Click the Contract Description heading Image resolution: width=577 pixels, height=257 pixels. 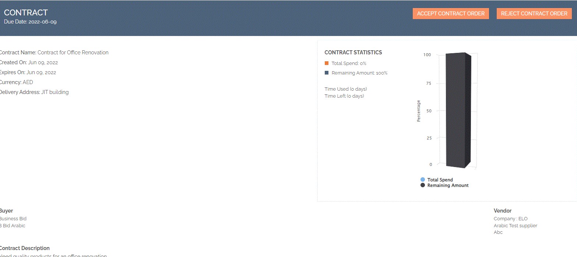(x=25, y=248)
